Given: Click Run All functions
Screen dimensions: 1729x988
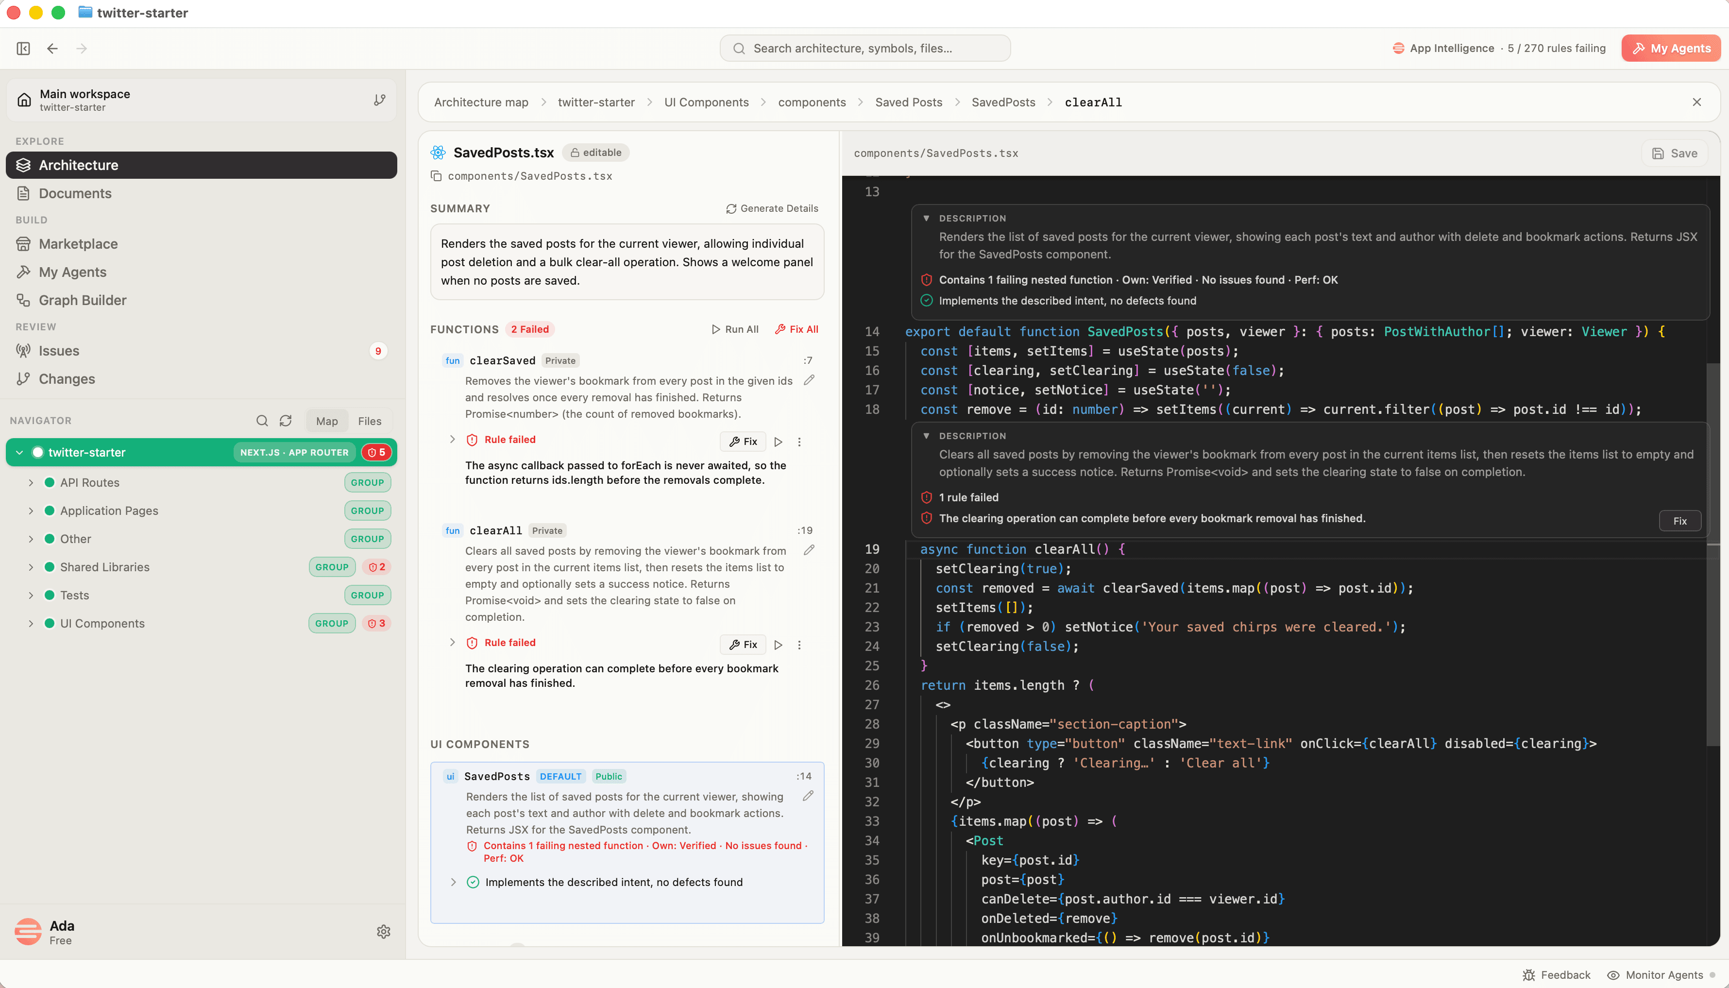Looking at the screenshot, I should click(735, 329).
